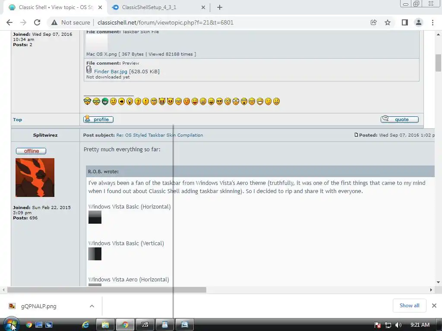Click the Pretty much everything so far: text

coord(122,150)
